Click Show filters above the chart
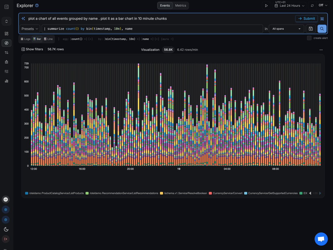The width and height of the screenshot is (333, 250). tap(32, 49)
